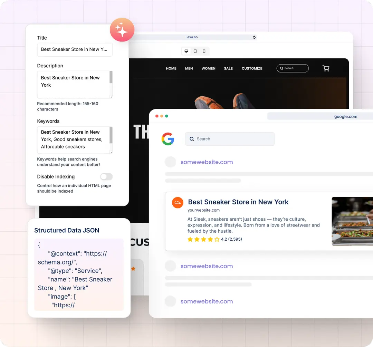Click the Keywords resize handle
Viewport: 373px width, 347px height.
coord(111,152)
